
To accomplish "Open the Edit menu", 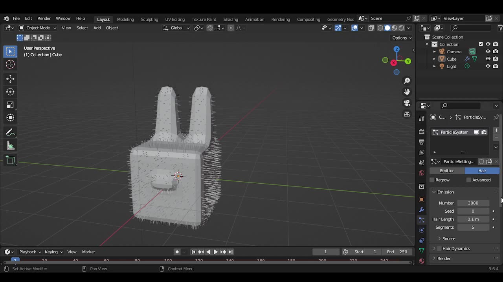I will point(28,18).
